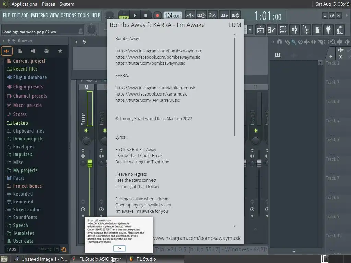351x263 pixels.
Task: Open the facebook.com/karramusic link
Action: pyautogui.click(x=151, y=94)
